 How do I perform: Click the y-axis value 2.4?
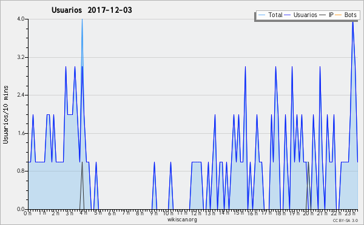point(21,95)
